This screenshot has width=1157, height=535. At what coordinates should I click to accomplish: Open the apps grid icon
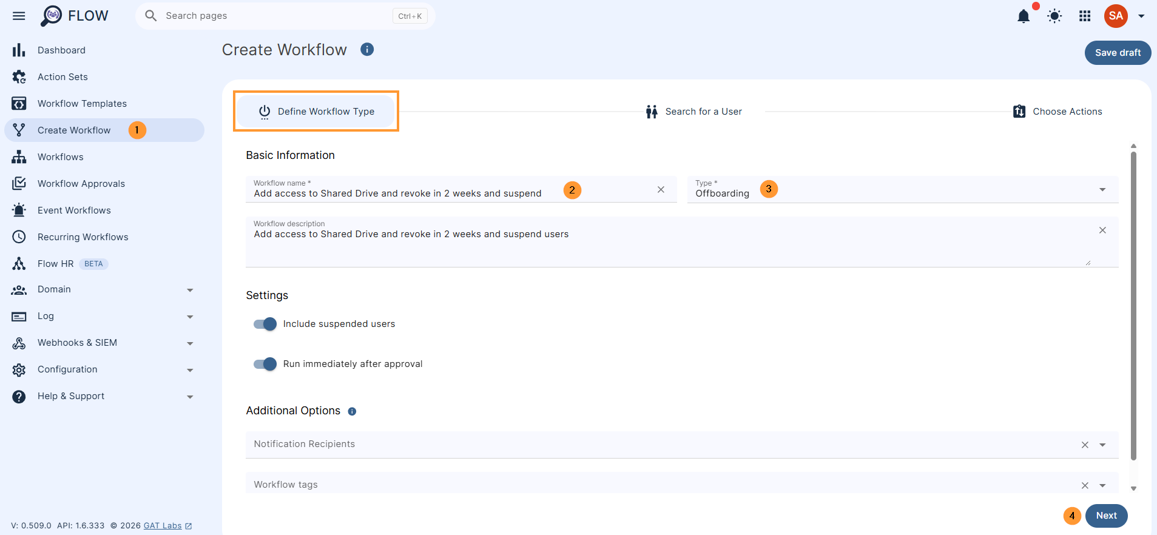(x=1085, y=16)
